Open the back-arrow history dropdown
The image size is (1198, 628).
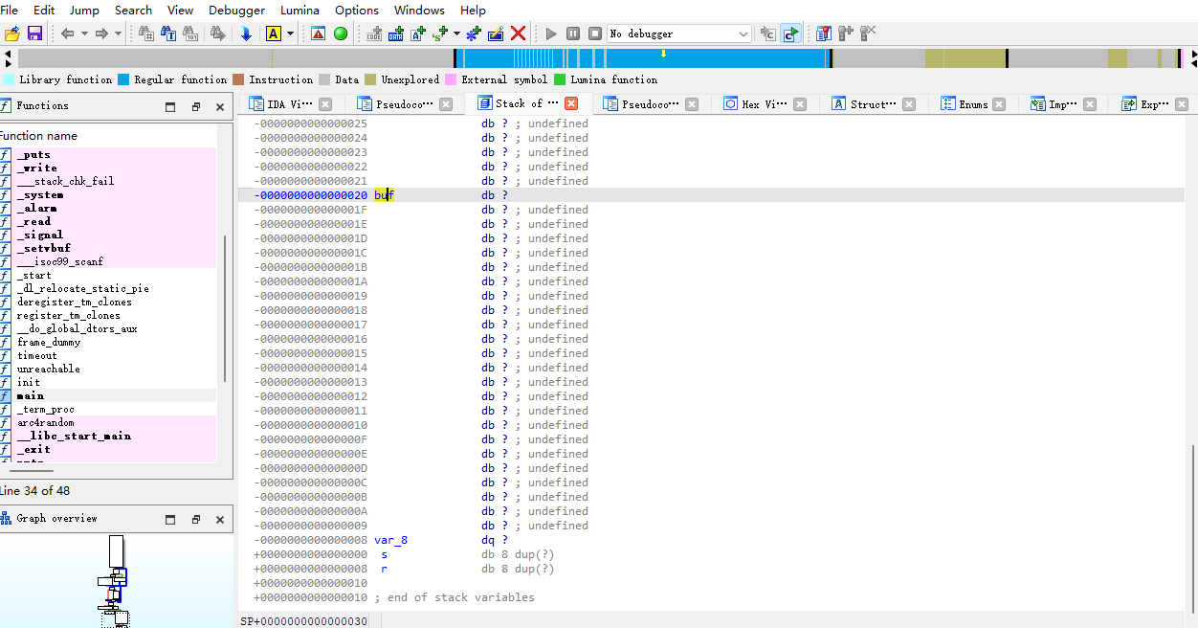pyautogui.click(x=84, y=34)
